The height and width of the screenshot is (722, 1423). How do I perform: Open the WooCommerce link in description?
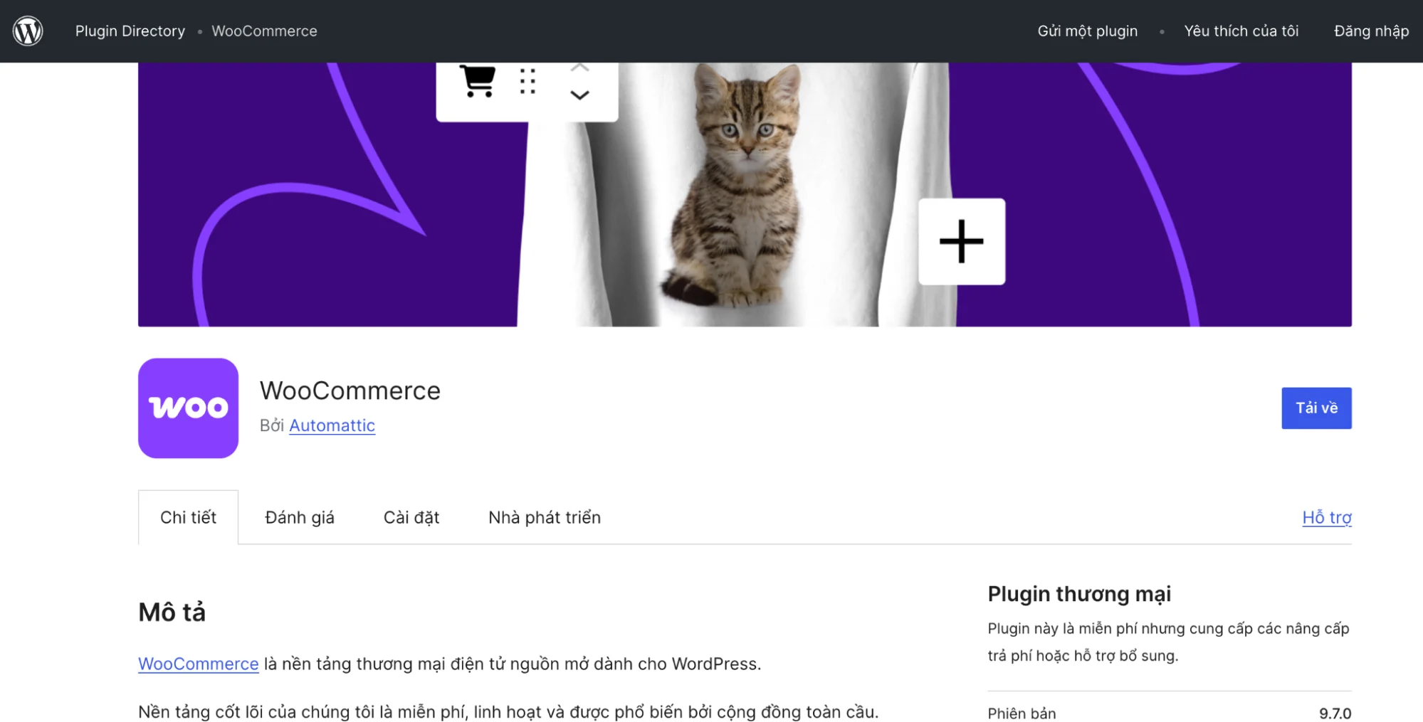coord(198,664)
